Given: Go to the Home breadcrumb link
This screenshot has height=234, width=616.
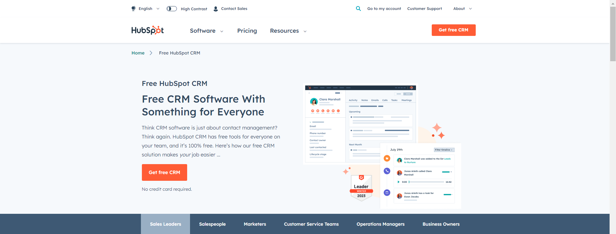Looking at the screenshot, I should click(x=138, y=53).
